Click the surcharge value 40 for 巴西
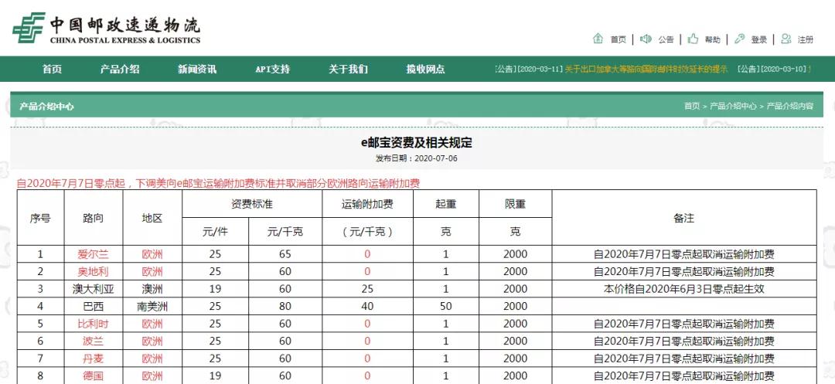835x384 pixels. (x=367, y=306)
